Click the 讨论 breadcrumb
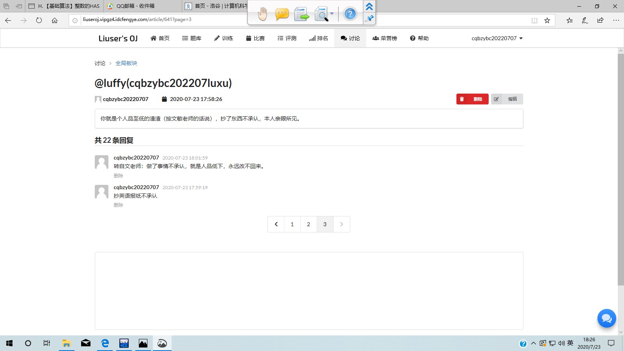This screenshot has width=624, height=351. (x=100, y=63)
